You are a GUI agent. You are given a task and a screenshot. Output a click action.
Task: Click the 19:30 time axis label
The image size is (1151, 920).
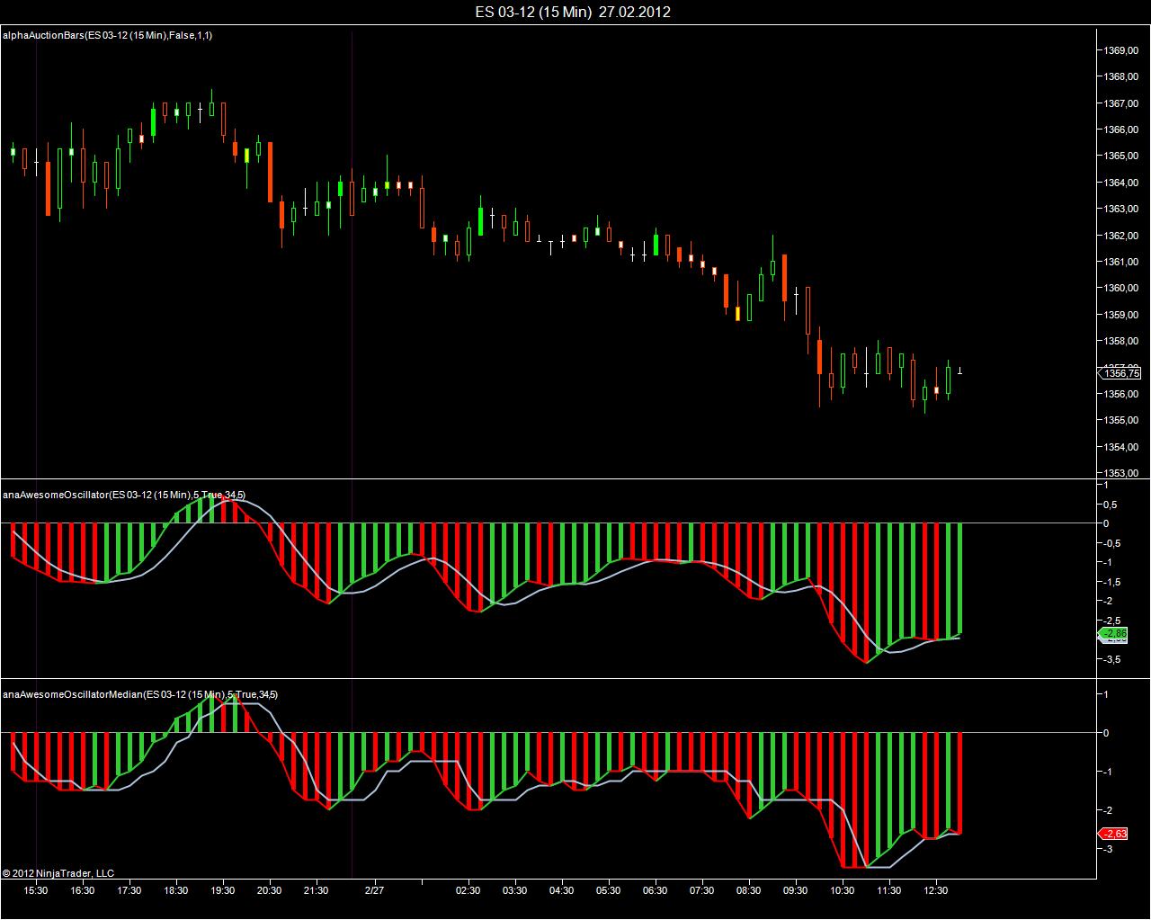click(223, 890)
